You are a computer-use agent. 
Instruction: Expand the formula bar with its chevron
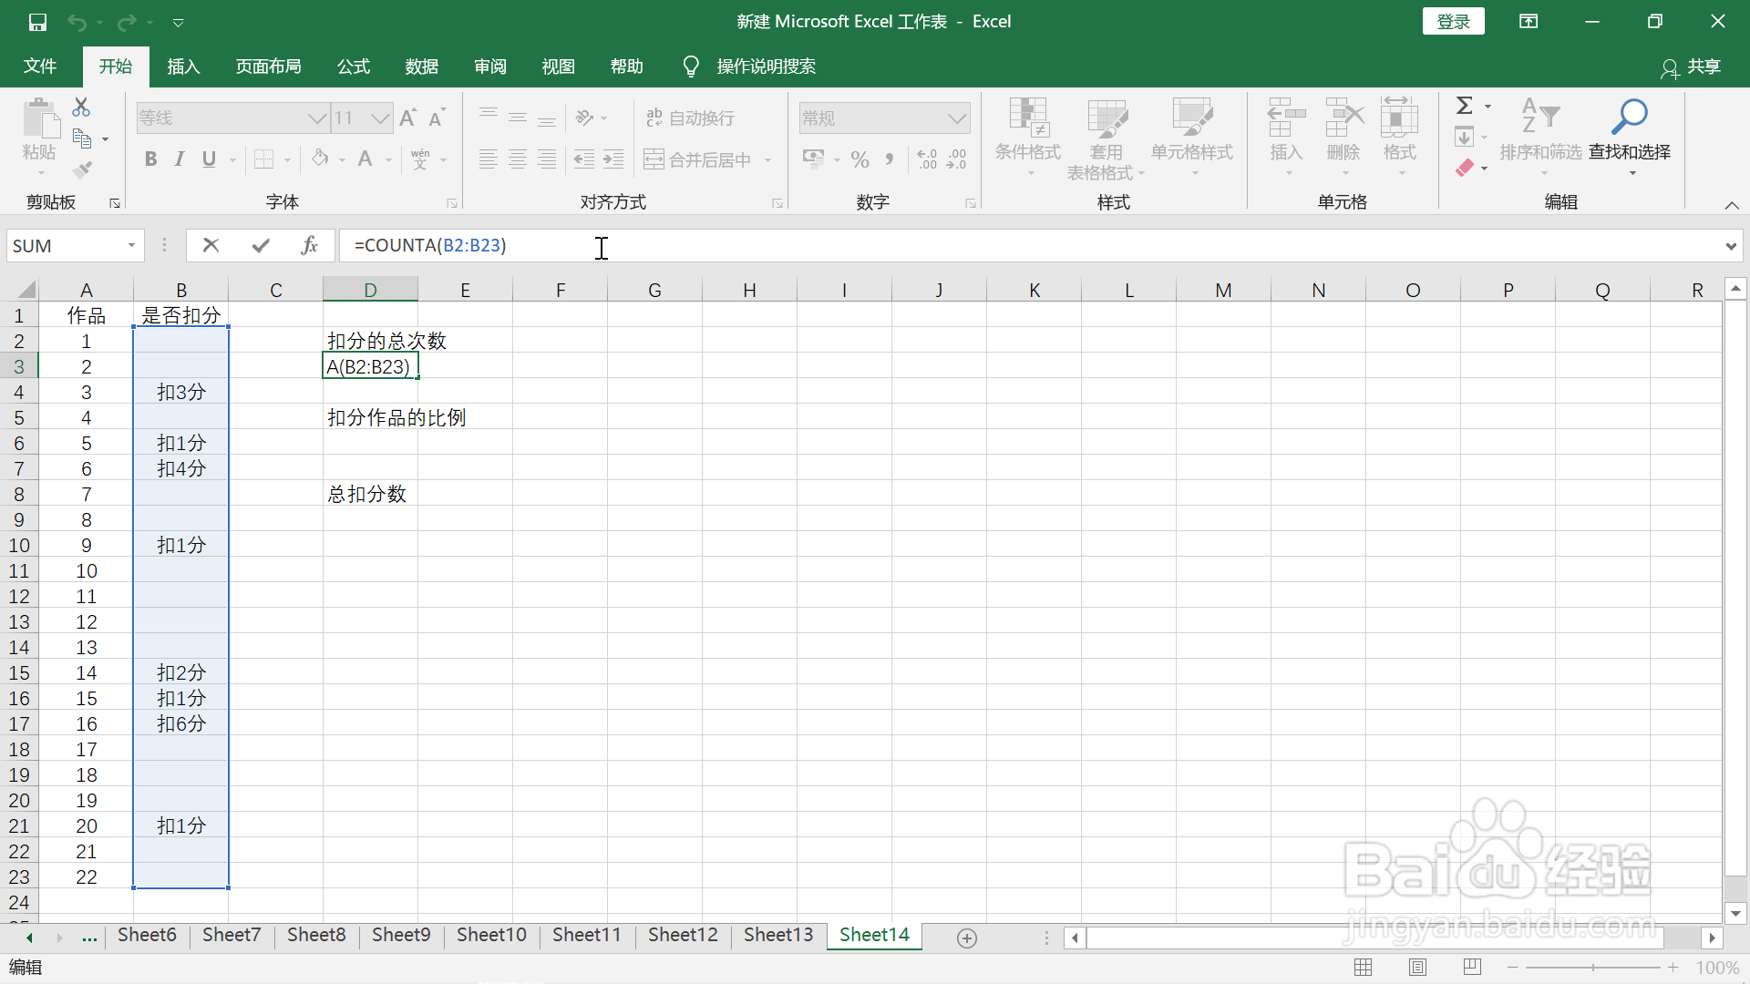pos(1730,245)
